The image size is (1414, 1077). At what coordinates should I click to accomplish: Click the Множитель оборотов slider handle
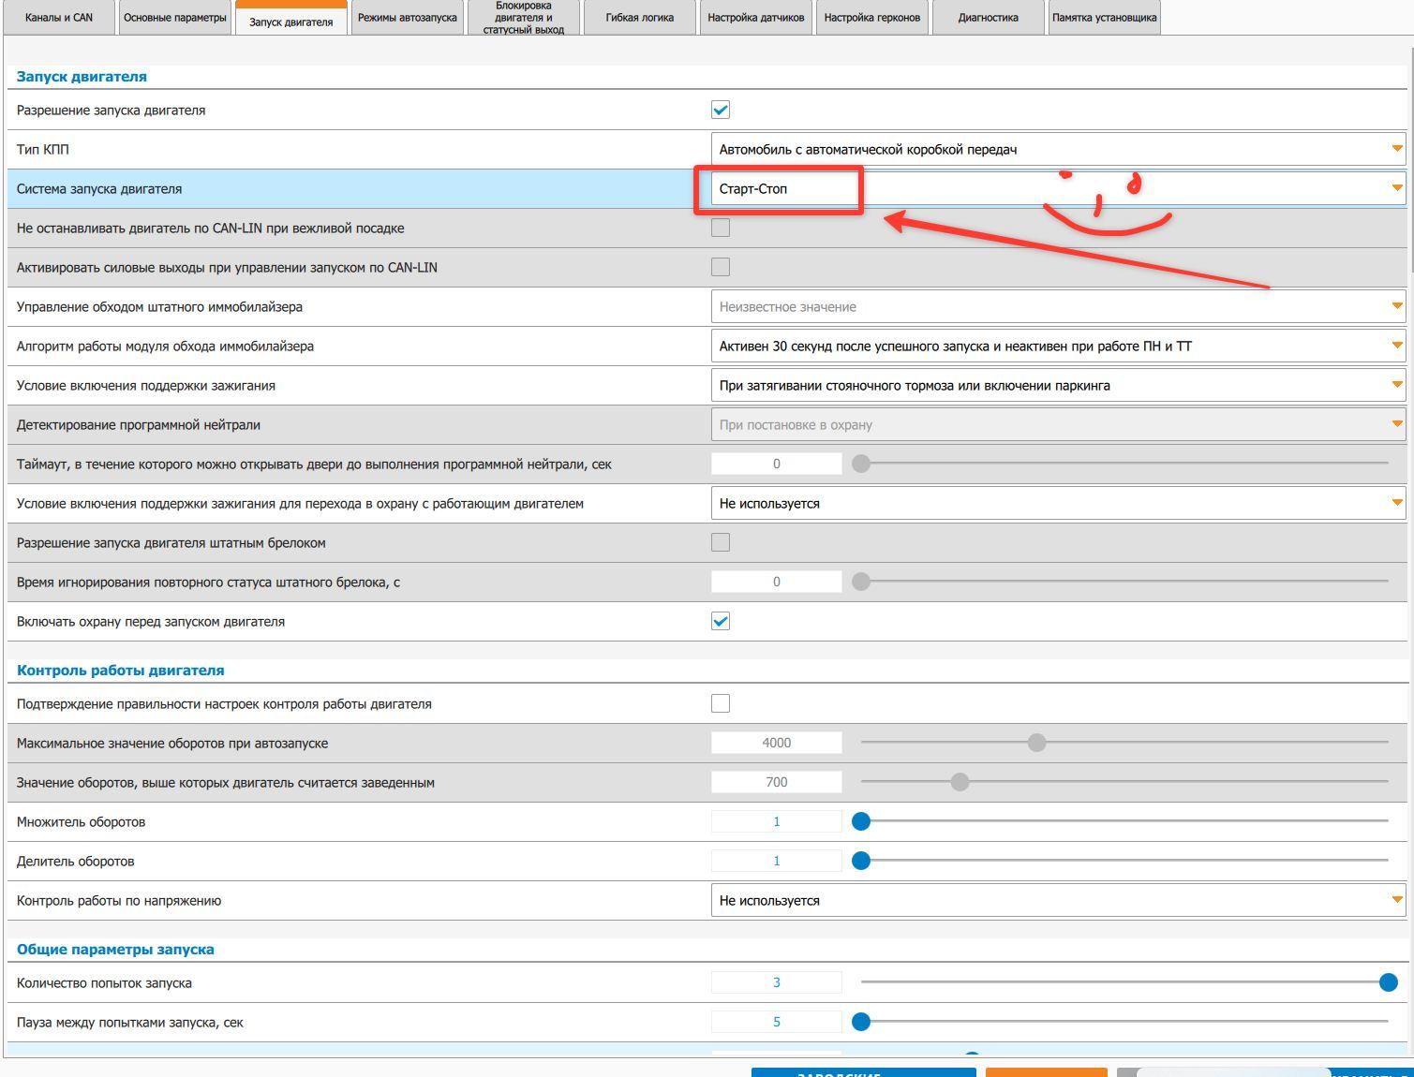[x=861, y=821]
